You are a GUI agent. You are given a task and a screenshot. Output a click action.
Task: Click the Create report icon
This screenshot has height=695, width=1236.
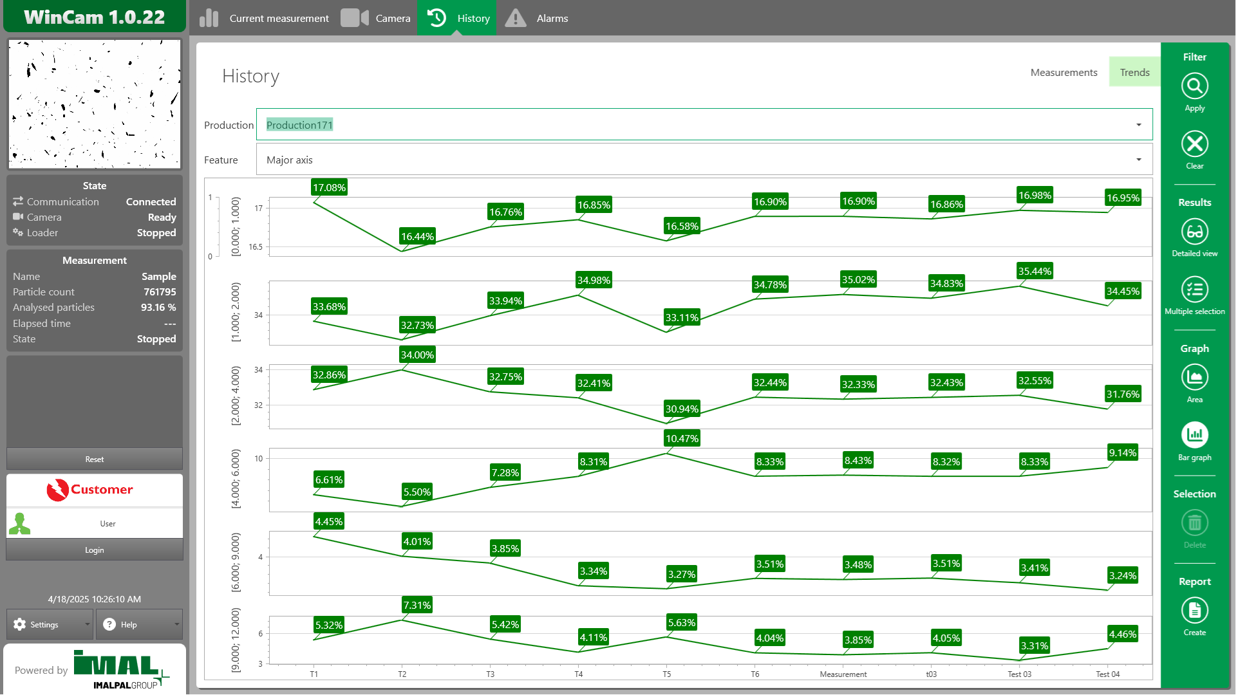click(1194, 611)
